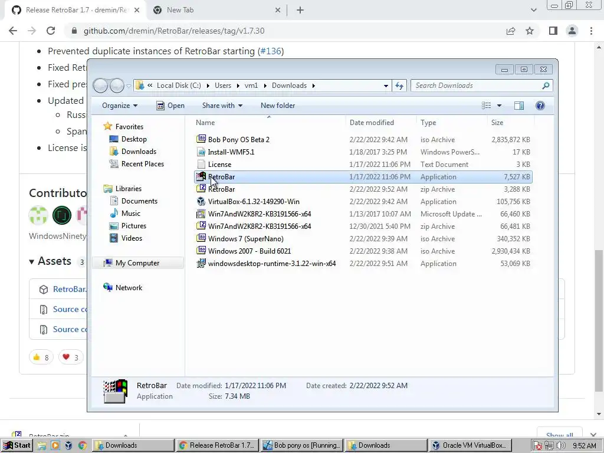Select the Win7AndW2K8R2-KB3191566-x64 Microsoft Update file

(363, 214)
